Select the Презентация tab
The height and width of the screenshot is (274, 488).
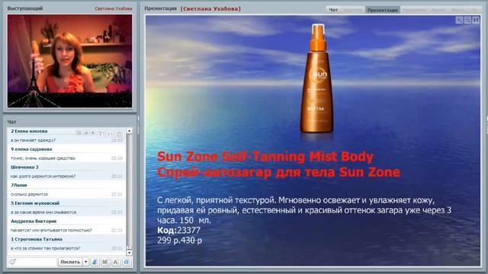click(x=383, y=10)
